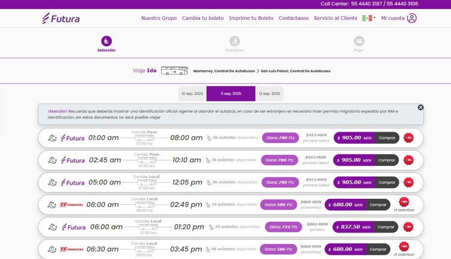The image size is (451, 259).
Task: Click the 10:10 am arrival time
Action: [186, 160]
